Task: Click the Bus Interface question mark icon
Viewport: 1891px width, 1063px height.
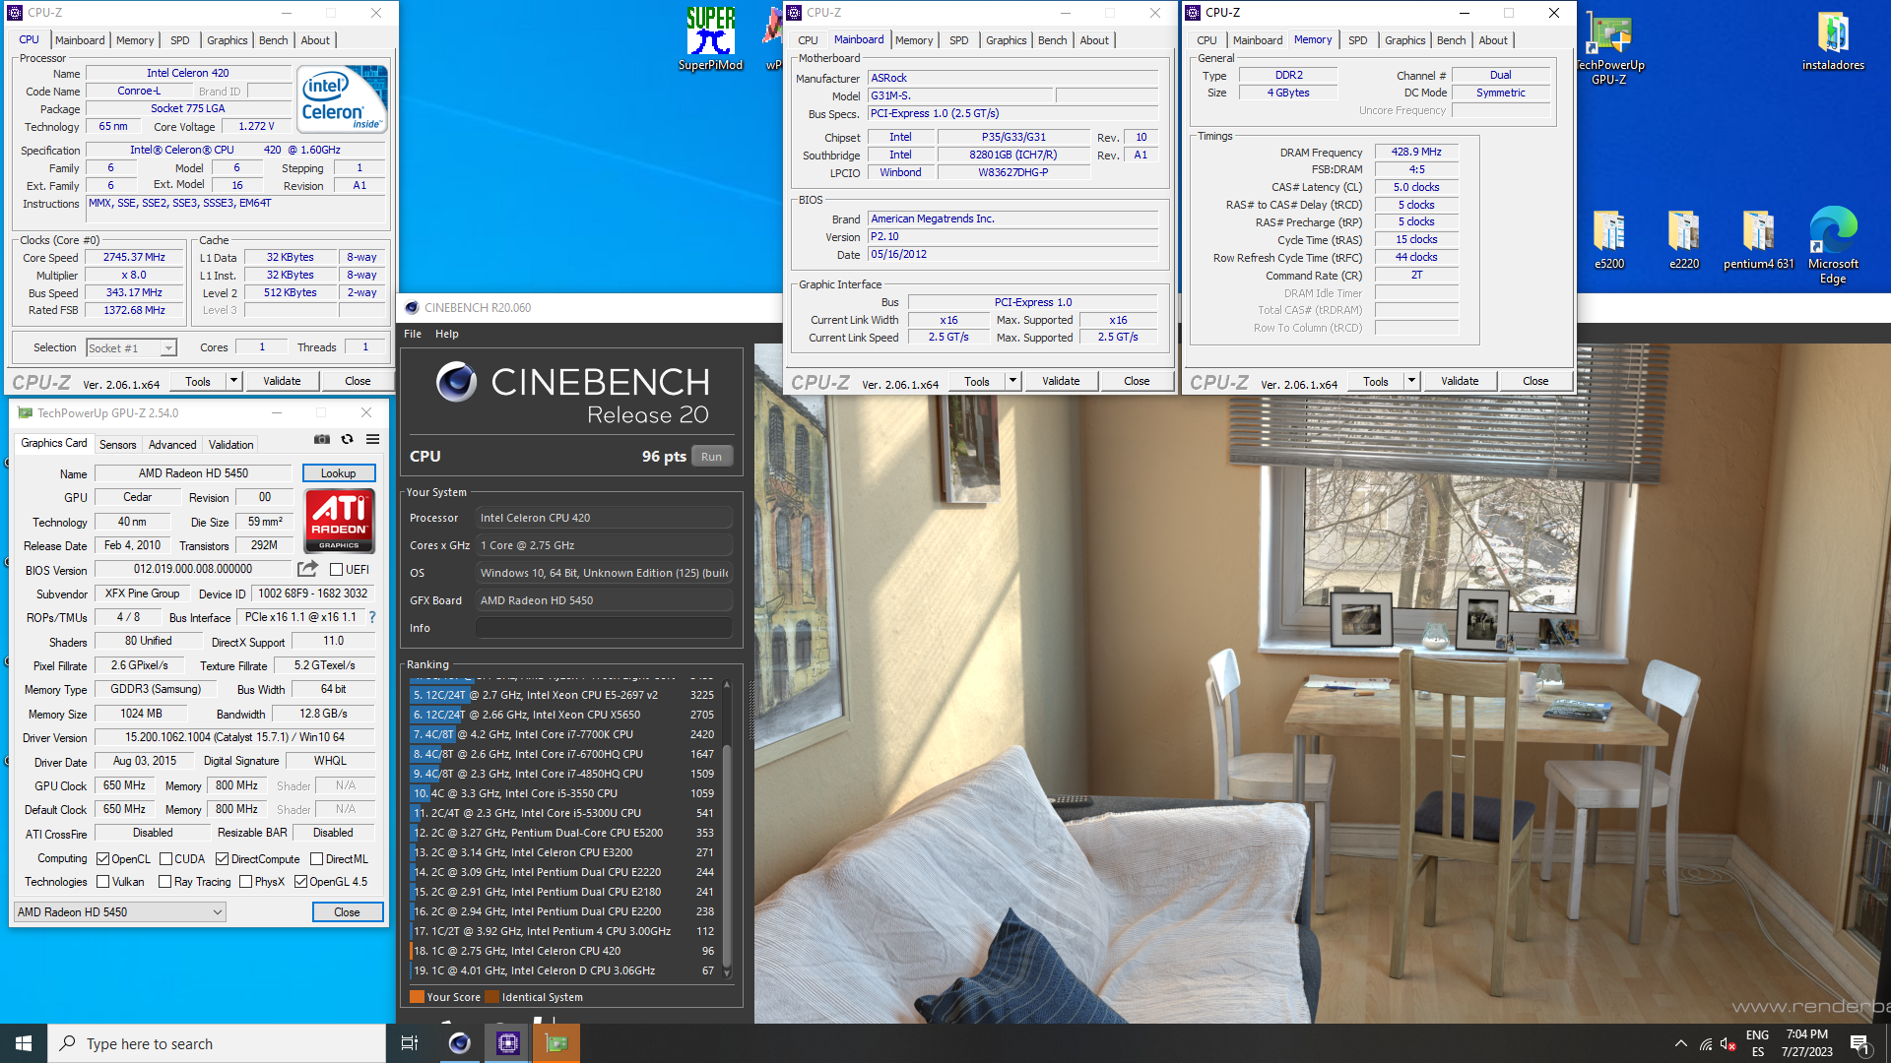Action: coord(372,617)
